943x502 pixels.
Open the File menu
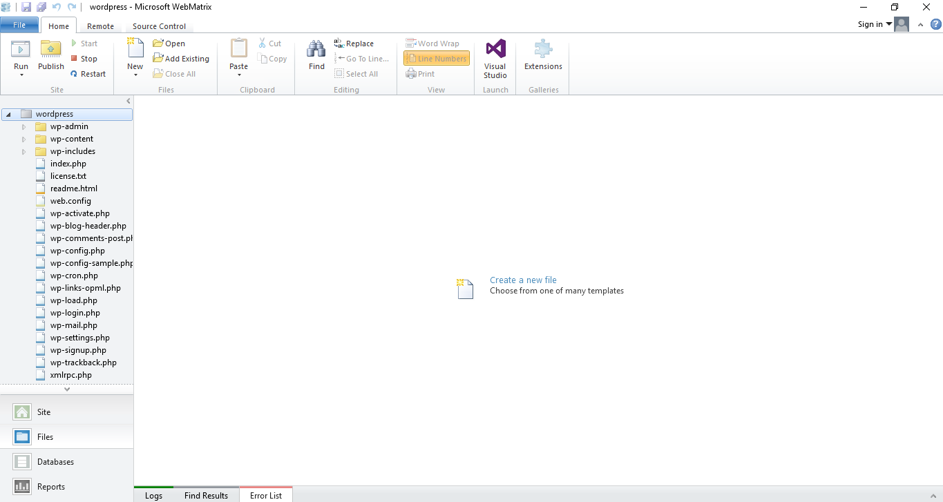click(x=19, y=25)
